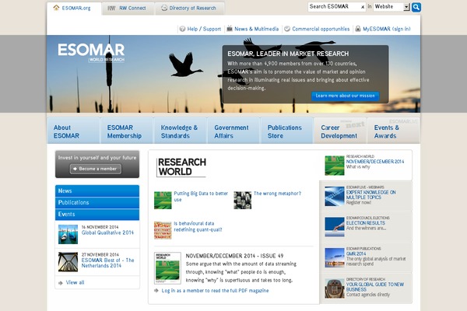Click inside the Search ESOMAR text field
The width and height of the screenshot is (467, 311).
(333, 7)
